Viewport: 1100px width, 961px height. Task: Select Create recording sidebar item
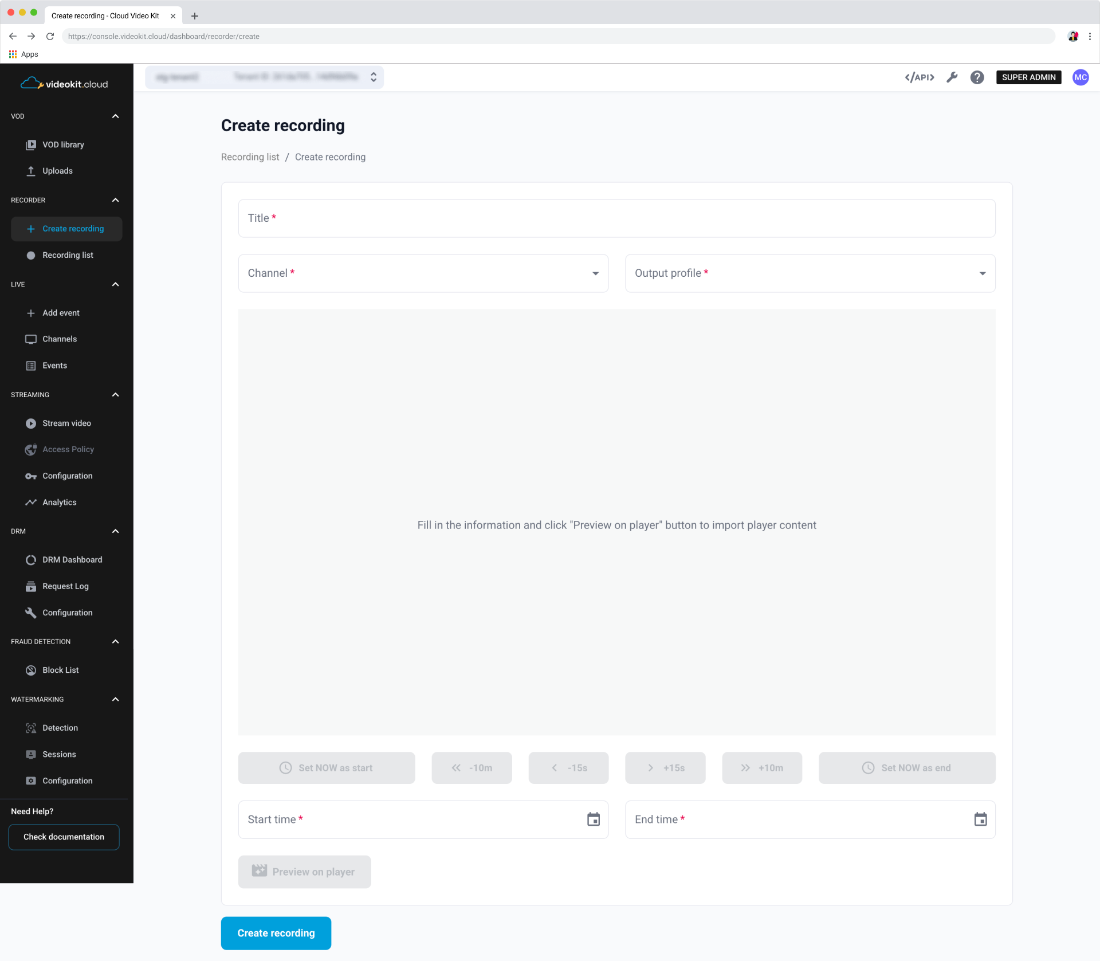click(66, 229)
